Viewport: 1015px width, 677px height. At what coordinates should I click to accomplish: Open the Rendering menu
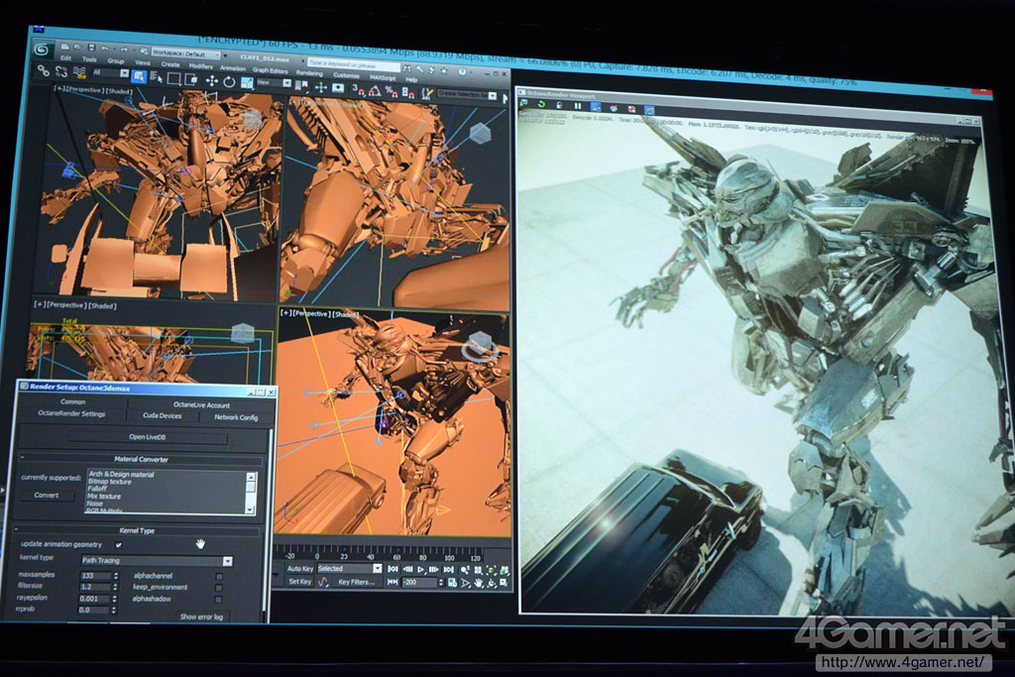tap(308, 72)
